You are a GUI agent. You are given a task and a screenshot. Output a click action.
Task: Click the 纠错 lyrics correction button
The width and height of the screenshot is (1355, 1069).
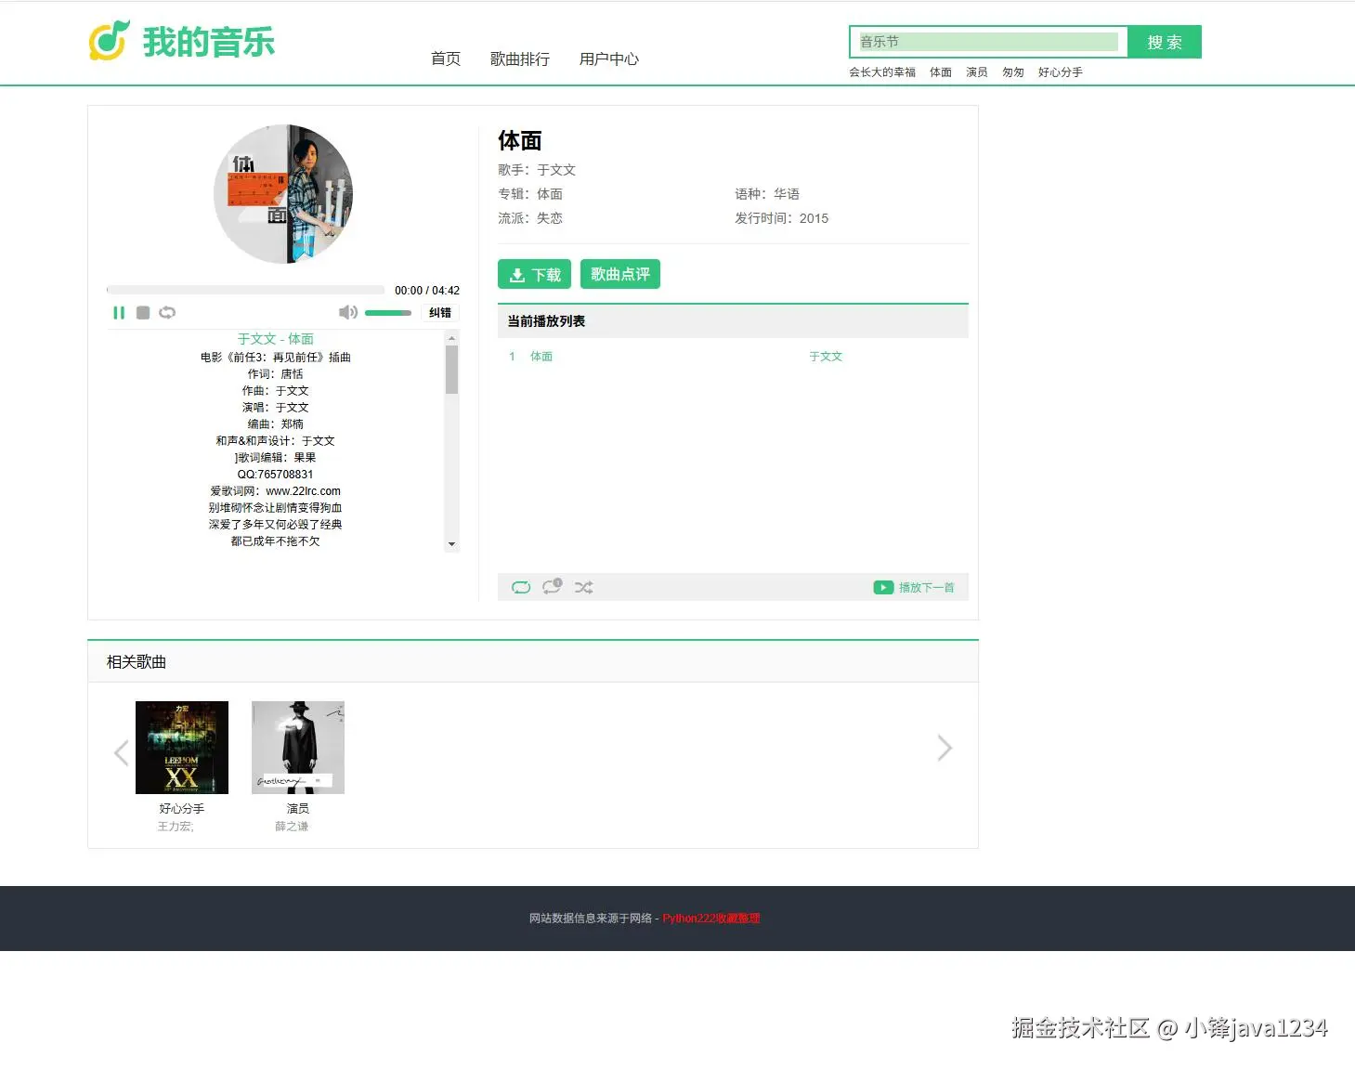pyautogui.click(x=440, y=313)
